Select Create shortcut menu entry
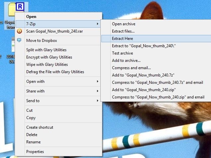The image size is (211, 158). click(x=40, y=127)
